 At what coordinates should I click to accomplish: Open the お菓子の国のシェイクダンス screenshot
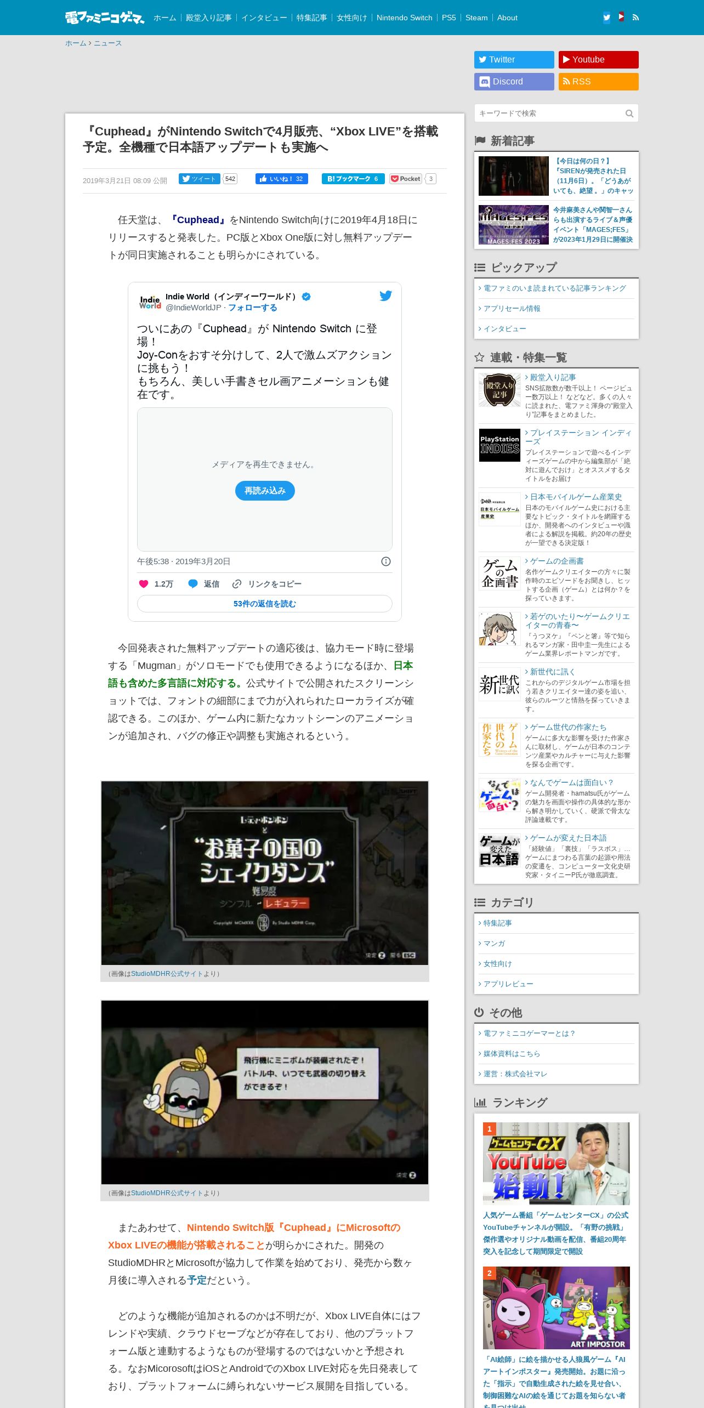click(265, 873)
